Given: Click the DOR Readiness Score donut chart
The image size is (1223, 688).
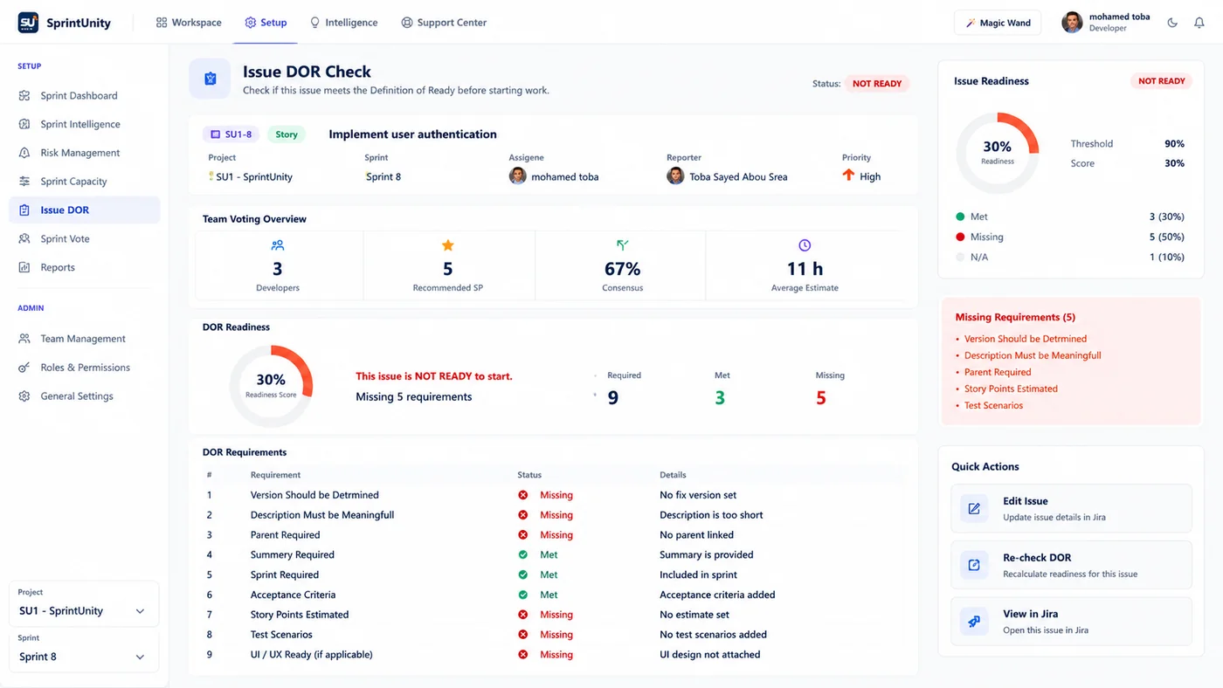Looking at the screenshot, I should point(271,386).
